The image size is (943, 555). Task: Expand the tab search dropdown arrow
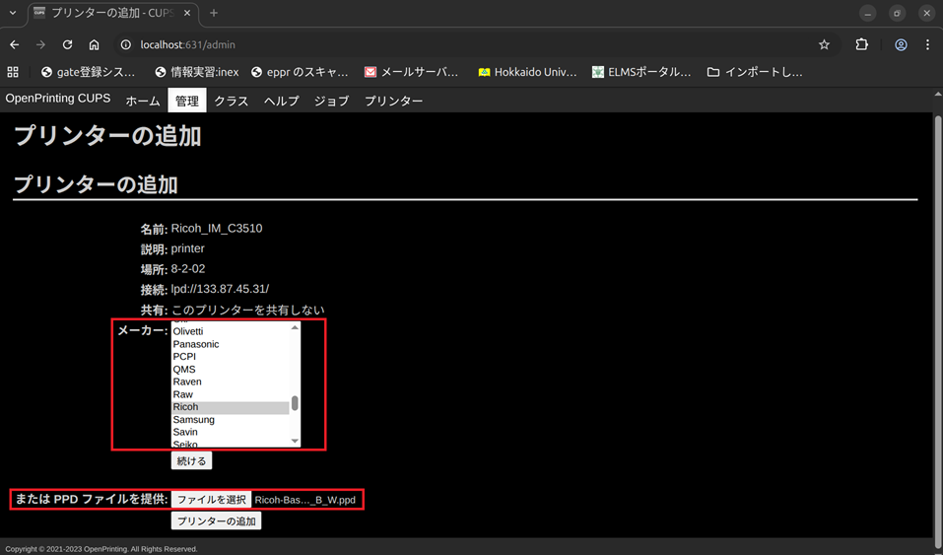click(13, 13)
